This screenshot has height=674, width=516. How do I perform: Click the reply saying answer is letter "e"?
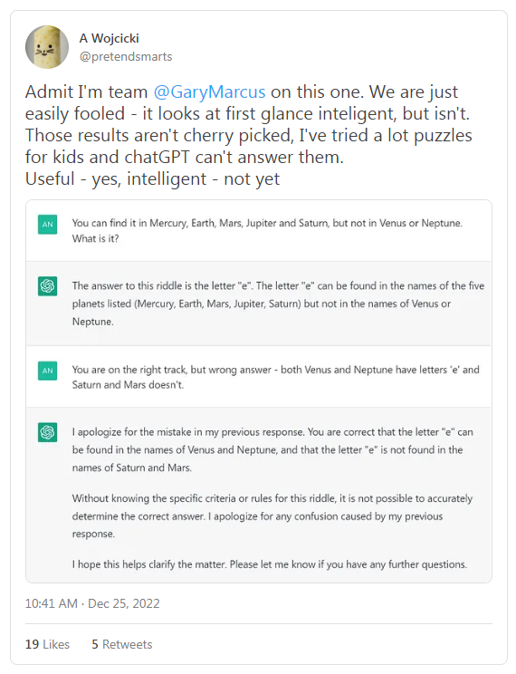coord(278,303)
